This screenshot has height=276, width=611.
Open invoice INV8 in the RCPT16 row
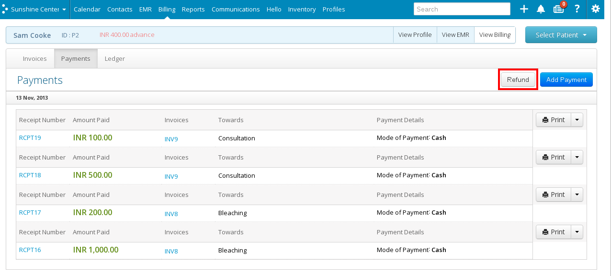point(171,252)
